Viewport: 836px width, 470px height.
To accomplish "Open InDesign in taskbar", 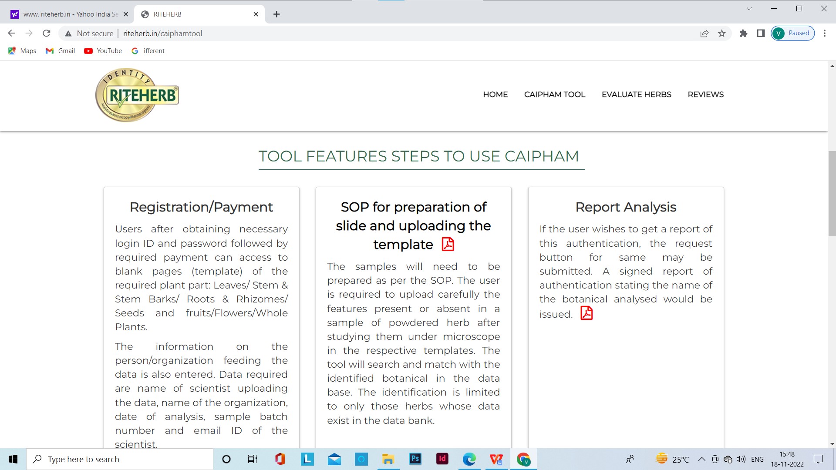I will coord(442,459).
